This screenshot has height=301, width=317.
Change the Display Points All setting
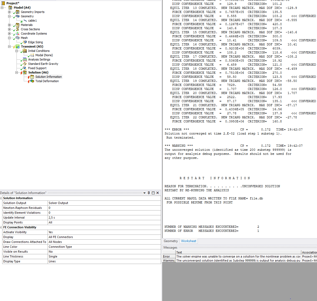point(104,222)
